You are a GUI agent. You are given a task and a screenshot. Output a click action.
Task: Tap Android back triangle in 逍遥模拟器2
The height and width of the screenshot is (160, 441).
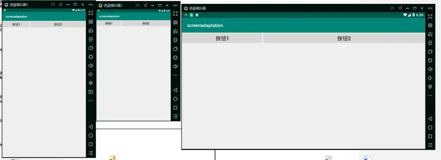point(175,90)
